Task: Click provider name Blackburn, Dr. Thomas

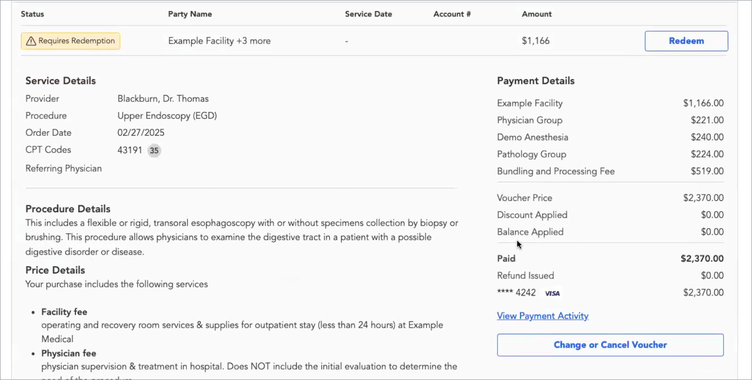Action: click(163, 98)
